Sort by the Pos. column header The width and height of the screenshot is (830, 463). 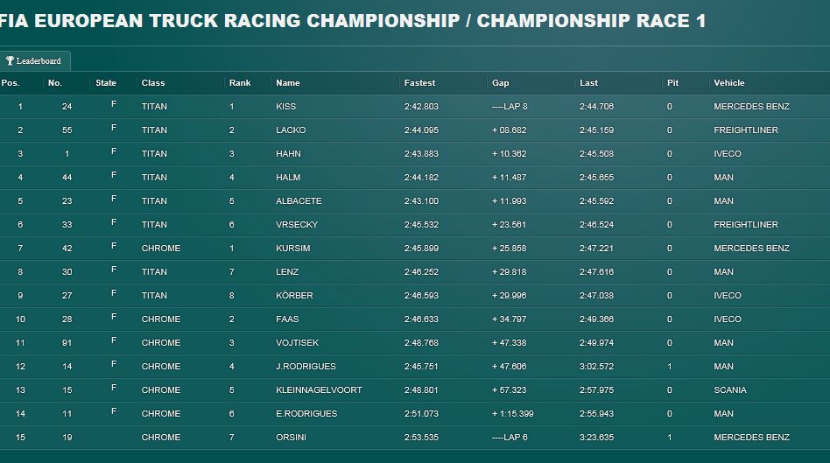pyautogui.click(x=11, y=83)
